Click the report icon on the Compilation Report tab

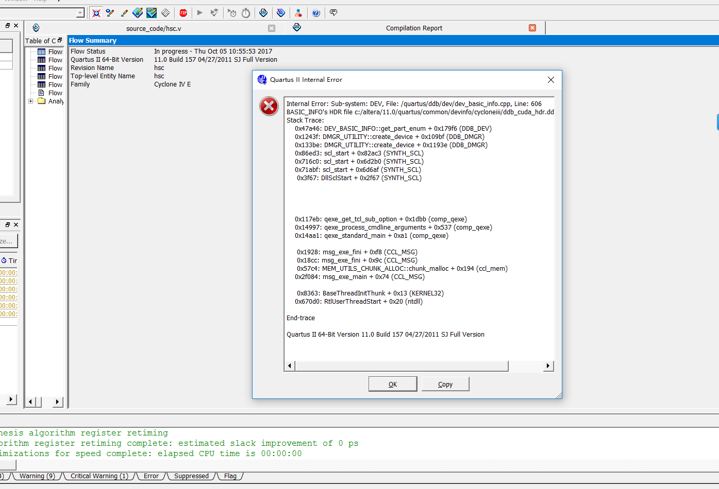(297, 27)
